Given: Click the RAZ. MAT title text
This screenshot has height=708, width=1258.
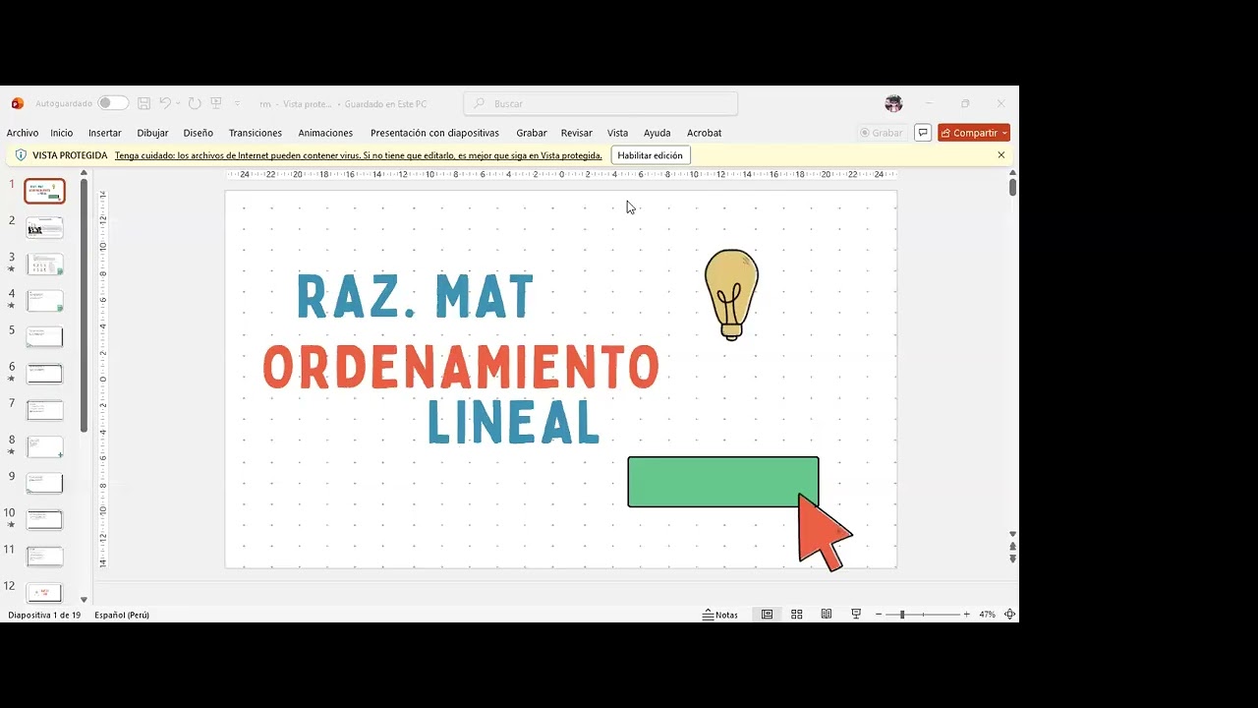Looking at the screenshot, I should 415,297.
